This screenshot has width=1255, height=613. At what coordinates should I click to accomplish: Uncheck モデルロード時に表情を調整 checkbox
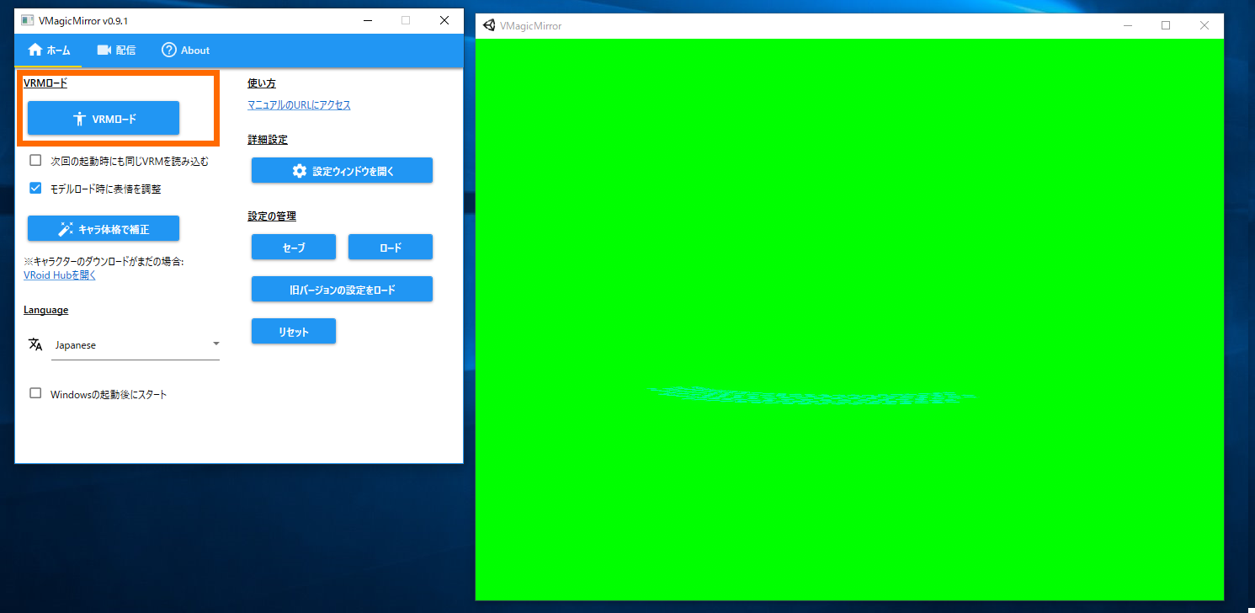pos(35,189)
